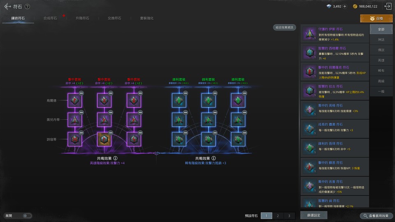Click the plus icon to add diamonds
Viewport: 395px width, 222px height.
pos(345,7)
